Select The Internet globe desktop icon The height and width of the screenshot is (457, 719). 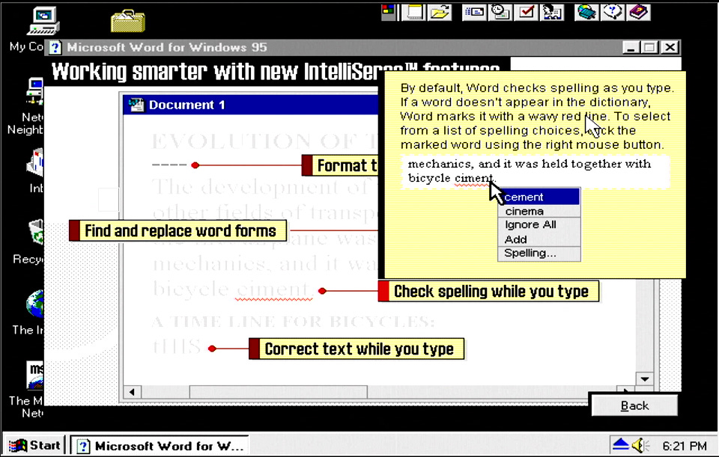tap(35, 304)
